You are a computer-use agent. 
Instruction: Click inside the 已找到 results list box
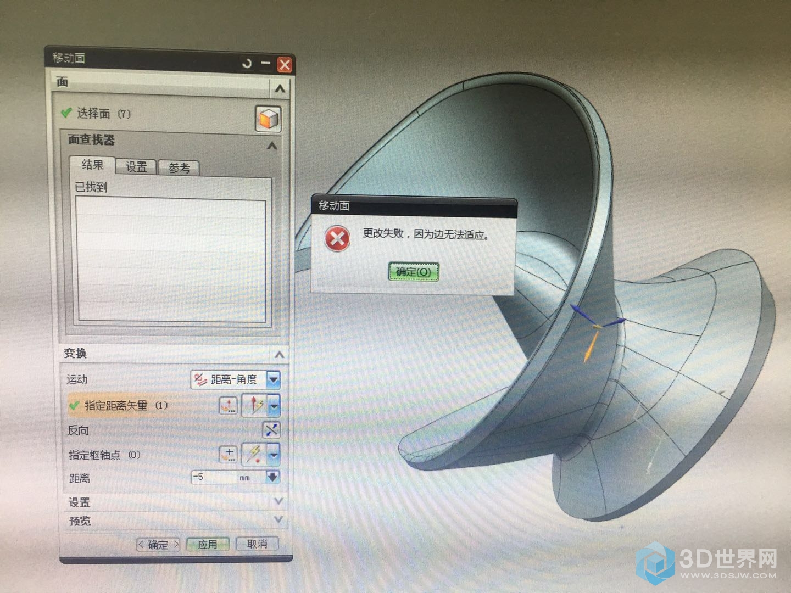click(x=171, y=260)
